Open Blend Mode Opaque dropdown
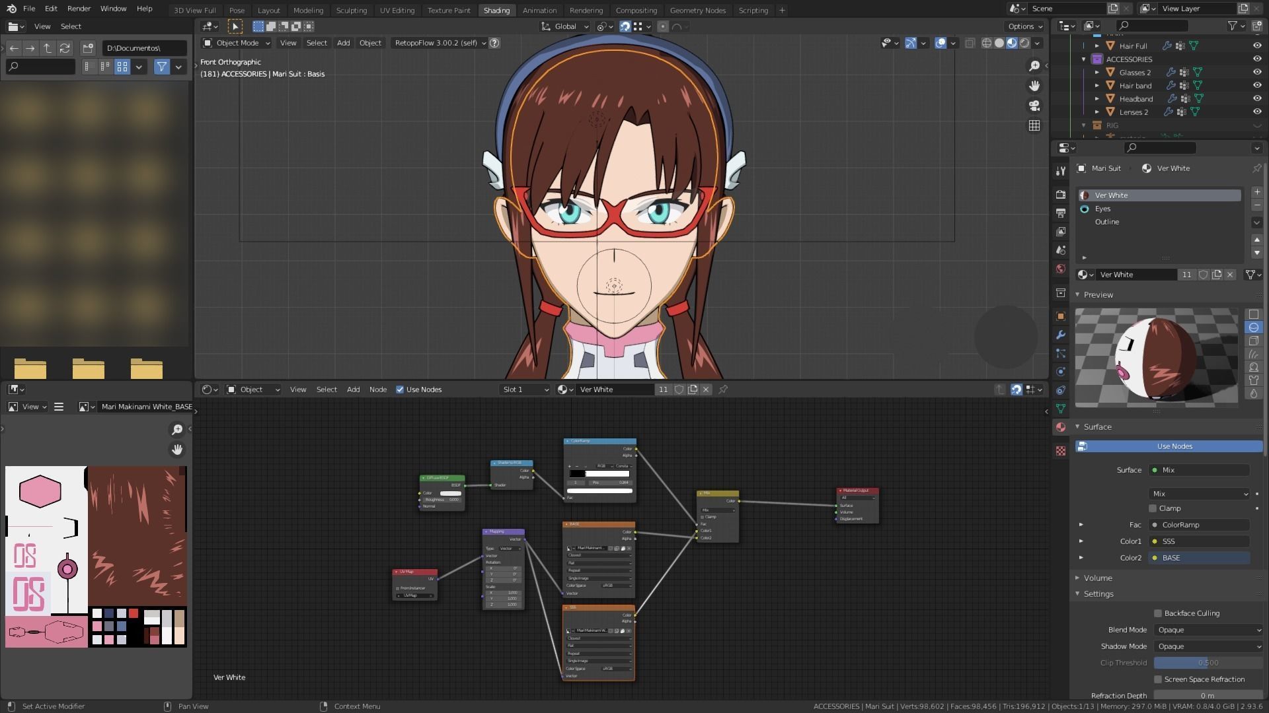Viewport: 1269px width, 713px height. pos(1208,630)
